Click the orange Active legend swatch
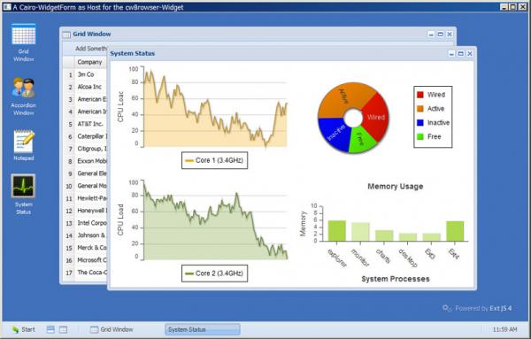 tap(420, 109)
